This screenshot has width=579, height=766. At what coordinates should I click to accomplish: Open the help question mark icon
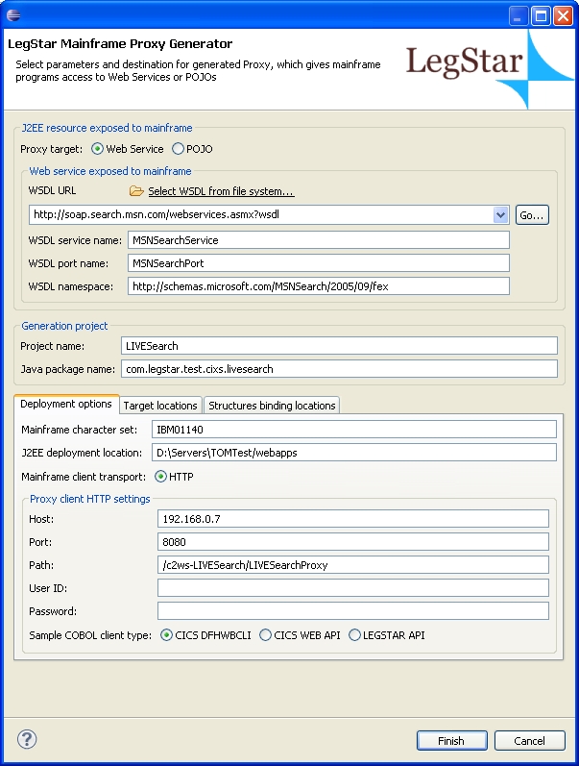click(x=27, y=739)
